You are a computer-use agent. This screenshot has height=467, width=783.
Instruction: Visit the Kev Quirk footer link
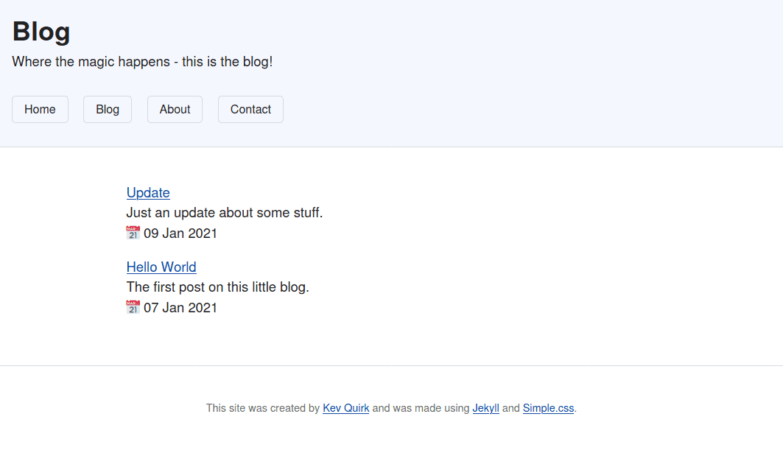coord(345,408)
